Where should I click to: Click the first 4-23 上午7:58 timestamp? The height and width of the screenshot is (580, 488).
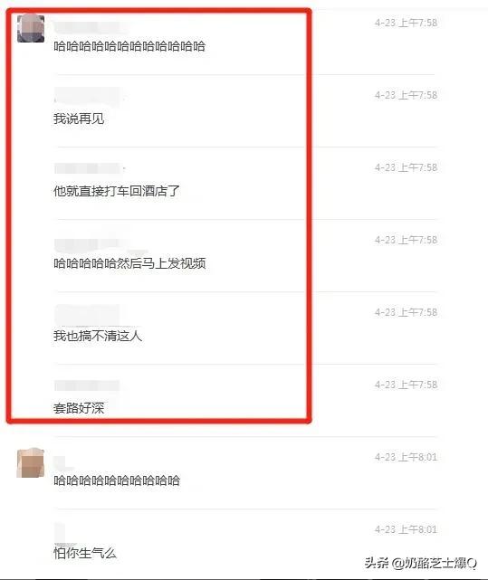[406, 23]
